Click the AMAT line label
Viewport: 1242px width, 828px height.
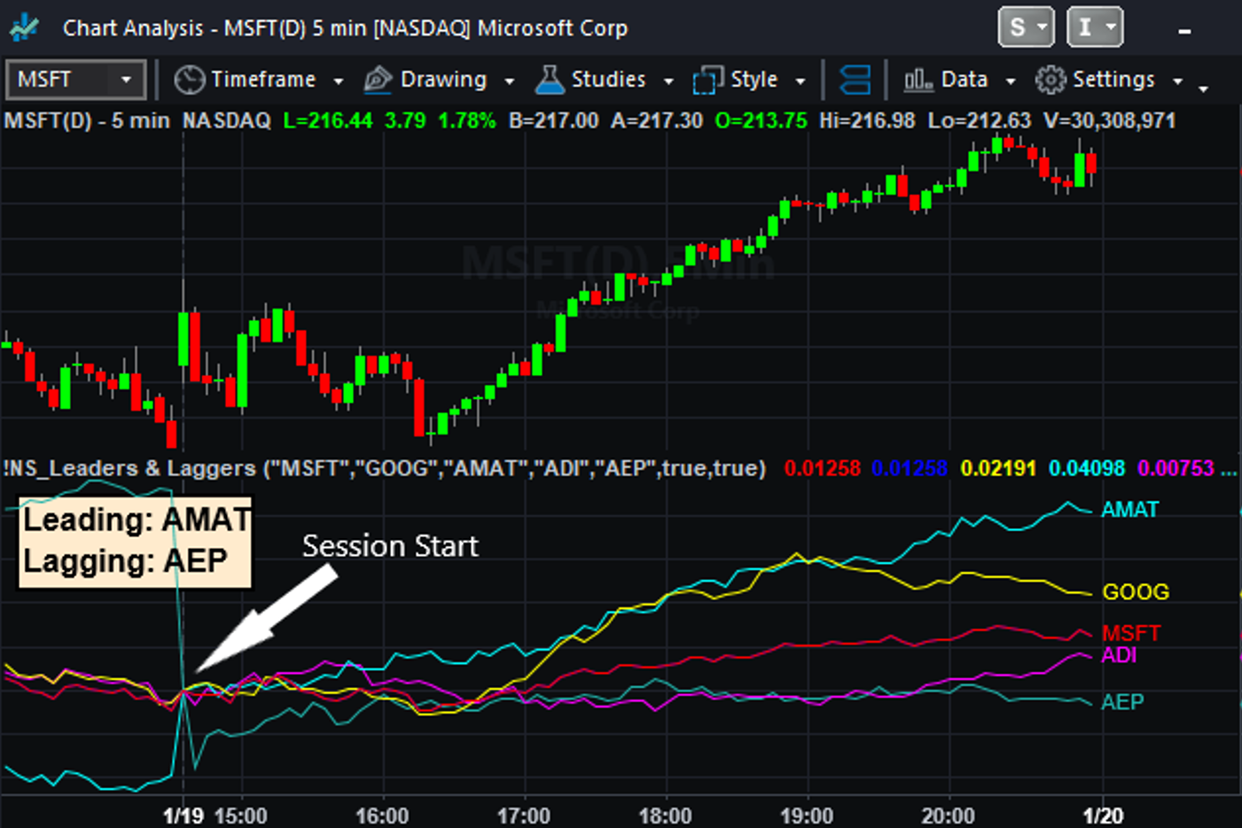1129,510
